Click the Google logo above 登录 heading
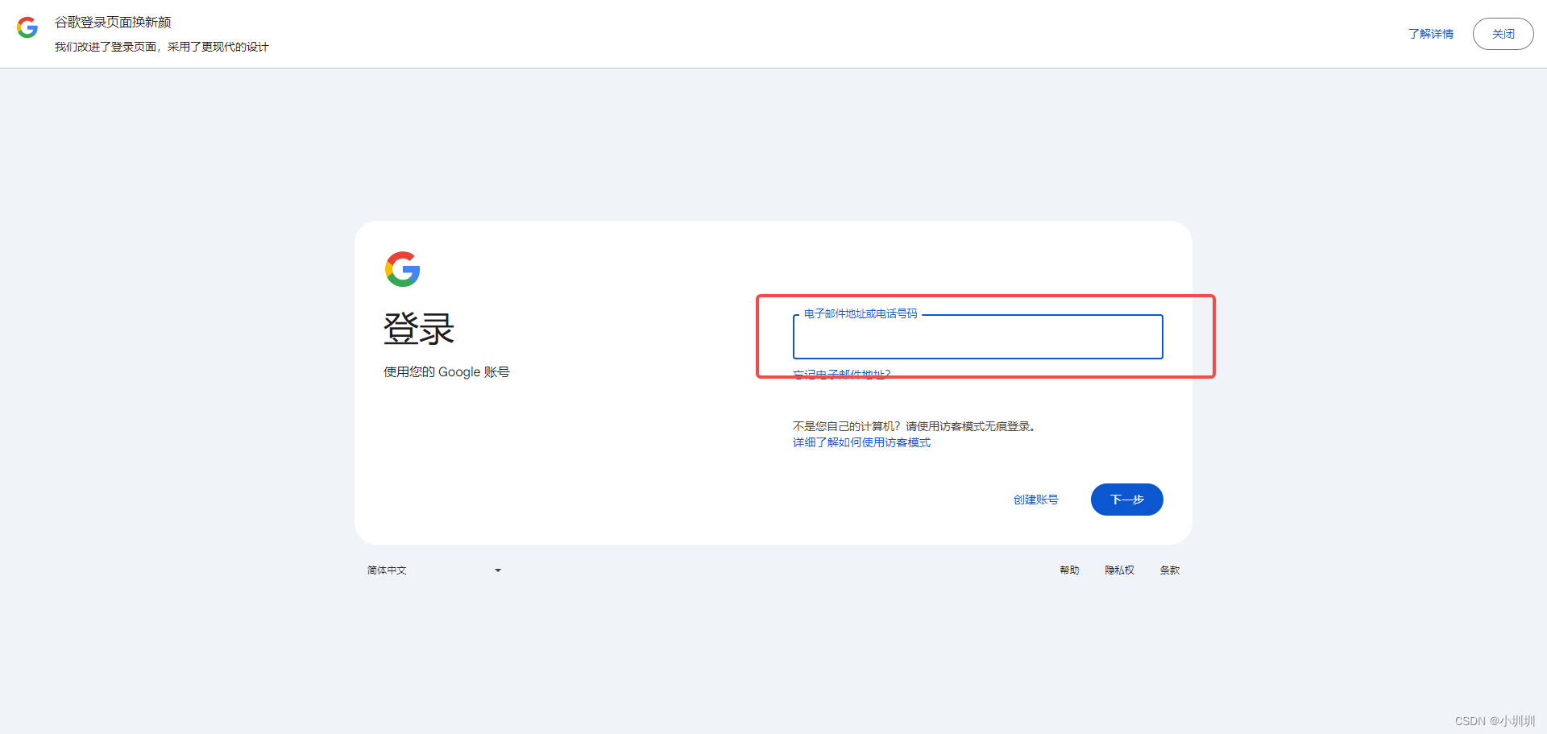The image size is (1547, 734). click(403, 269)
